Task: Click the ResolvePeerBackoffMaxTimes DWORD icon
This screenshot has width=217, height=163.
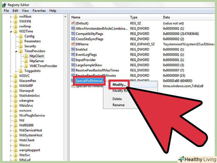Action: click(73, 70)
